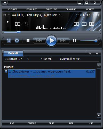Click the REMOVE button
Viewport: 103px width, 129px height.
(32, 123)
